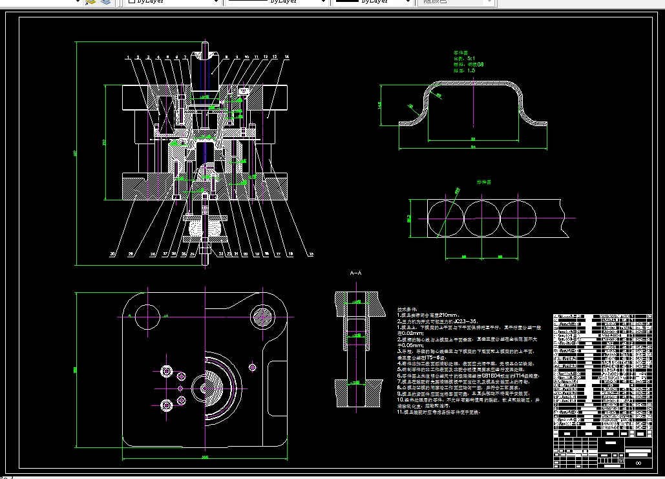The image size is (665, 479).
Task: Select the technical note line mentioning JC23-35
Action: [x=438, y=321]
